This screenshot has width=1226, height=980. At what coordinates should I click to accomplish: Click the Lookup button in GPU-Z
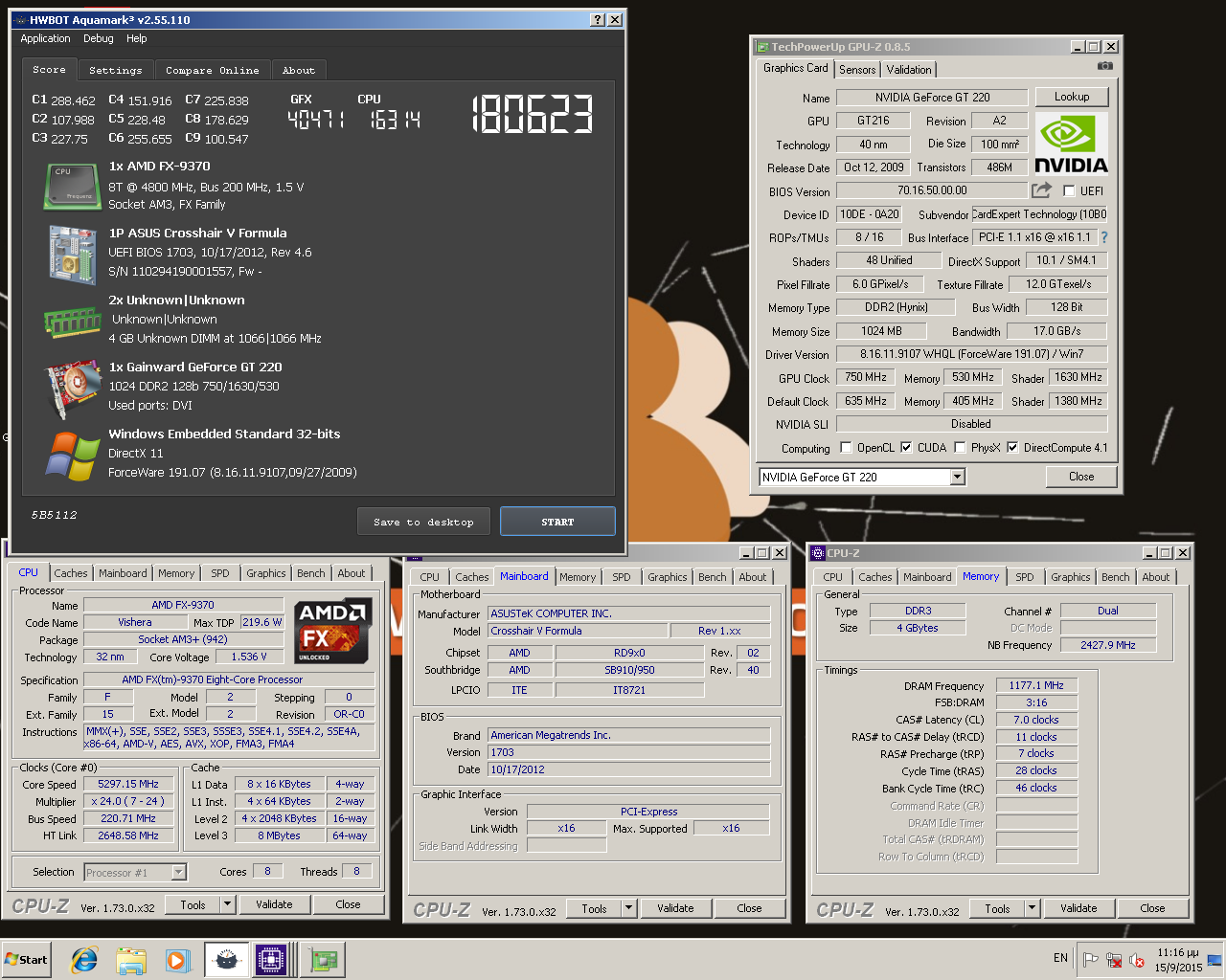(1071, 97)
